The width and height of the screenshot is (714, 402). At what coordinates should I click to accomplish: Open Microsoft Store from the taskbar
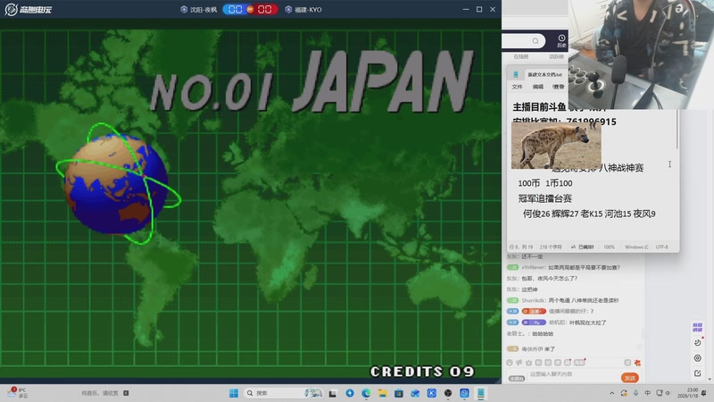point(399,393)
